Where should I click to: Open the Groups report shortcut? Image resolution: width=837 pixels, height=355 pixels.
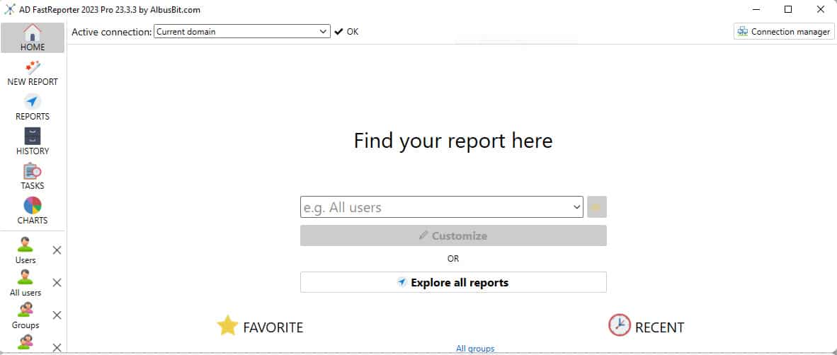tap(25, 315)
